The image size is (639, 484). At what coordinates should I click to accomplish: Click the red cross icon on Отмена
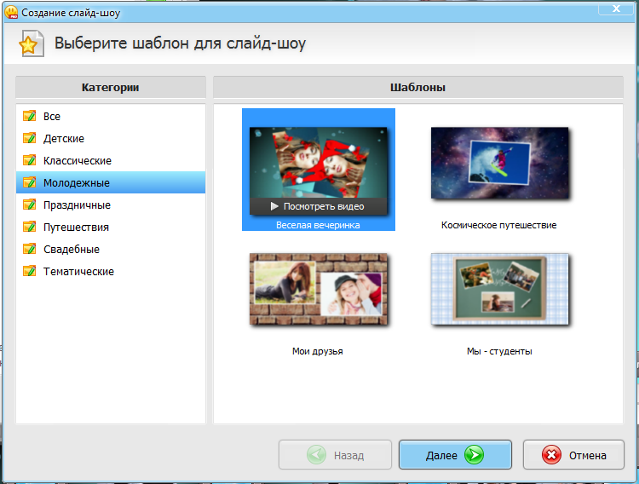tap(551, 455)
